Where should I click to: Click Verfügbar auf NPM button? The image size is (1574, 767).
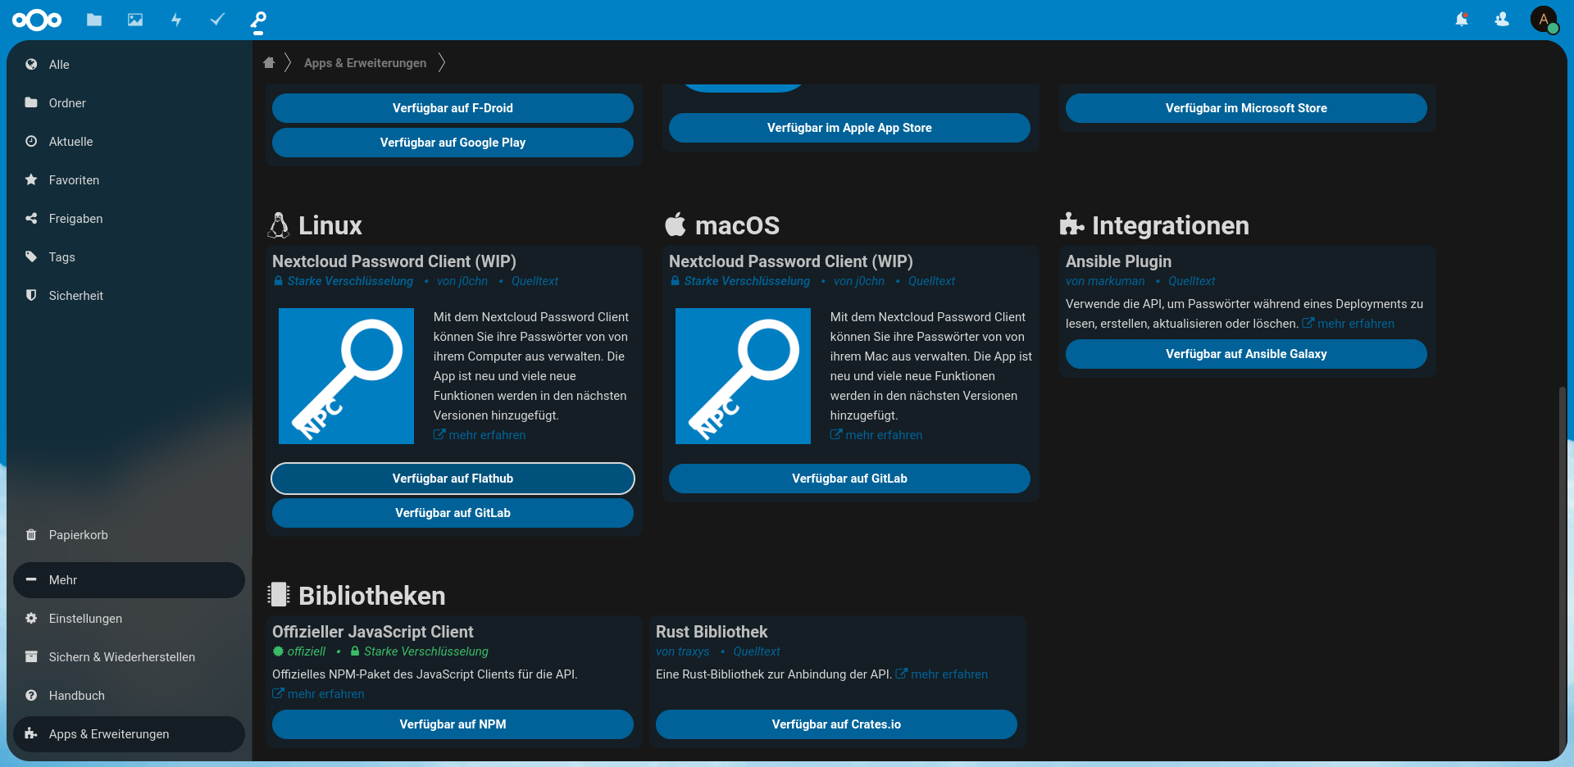coord(453,724)
